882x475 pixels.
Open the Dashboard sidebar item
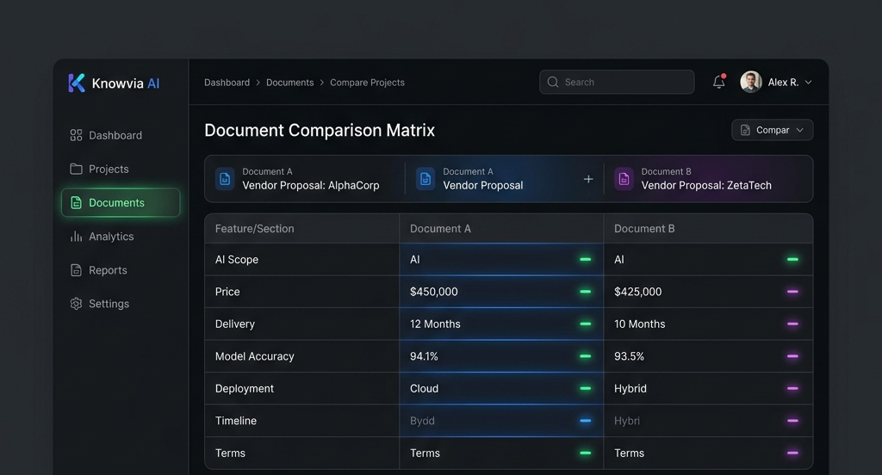click(x=121, y=135)
